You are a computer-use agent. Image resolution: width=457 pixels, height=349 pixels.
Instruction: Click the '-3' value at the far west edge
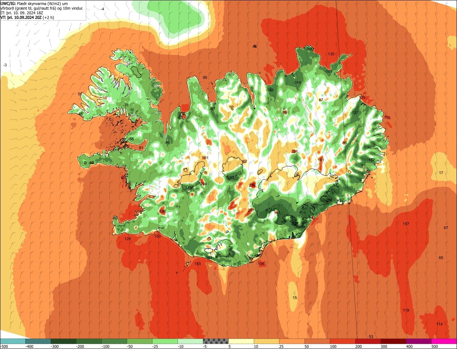[5, 65]
